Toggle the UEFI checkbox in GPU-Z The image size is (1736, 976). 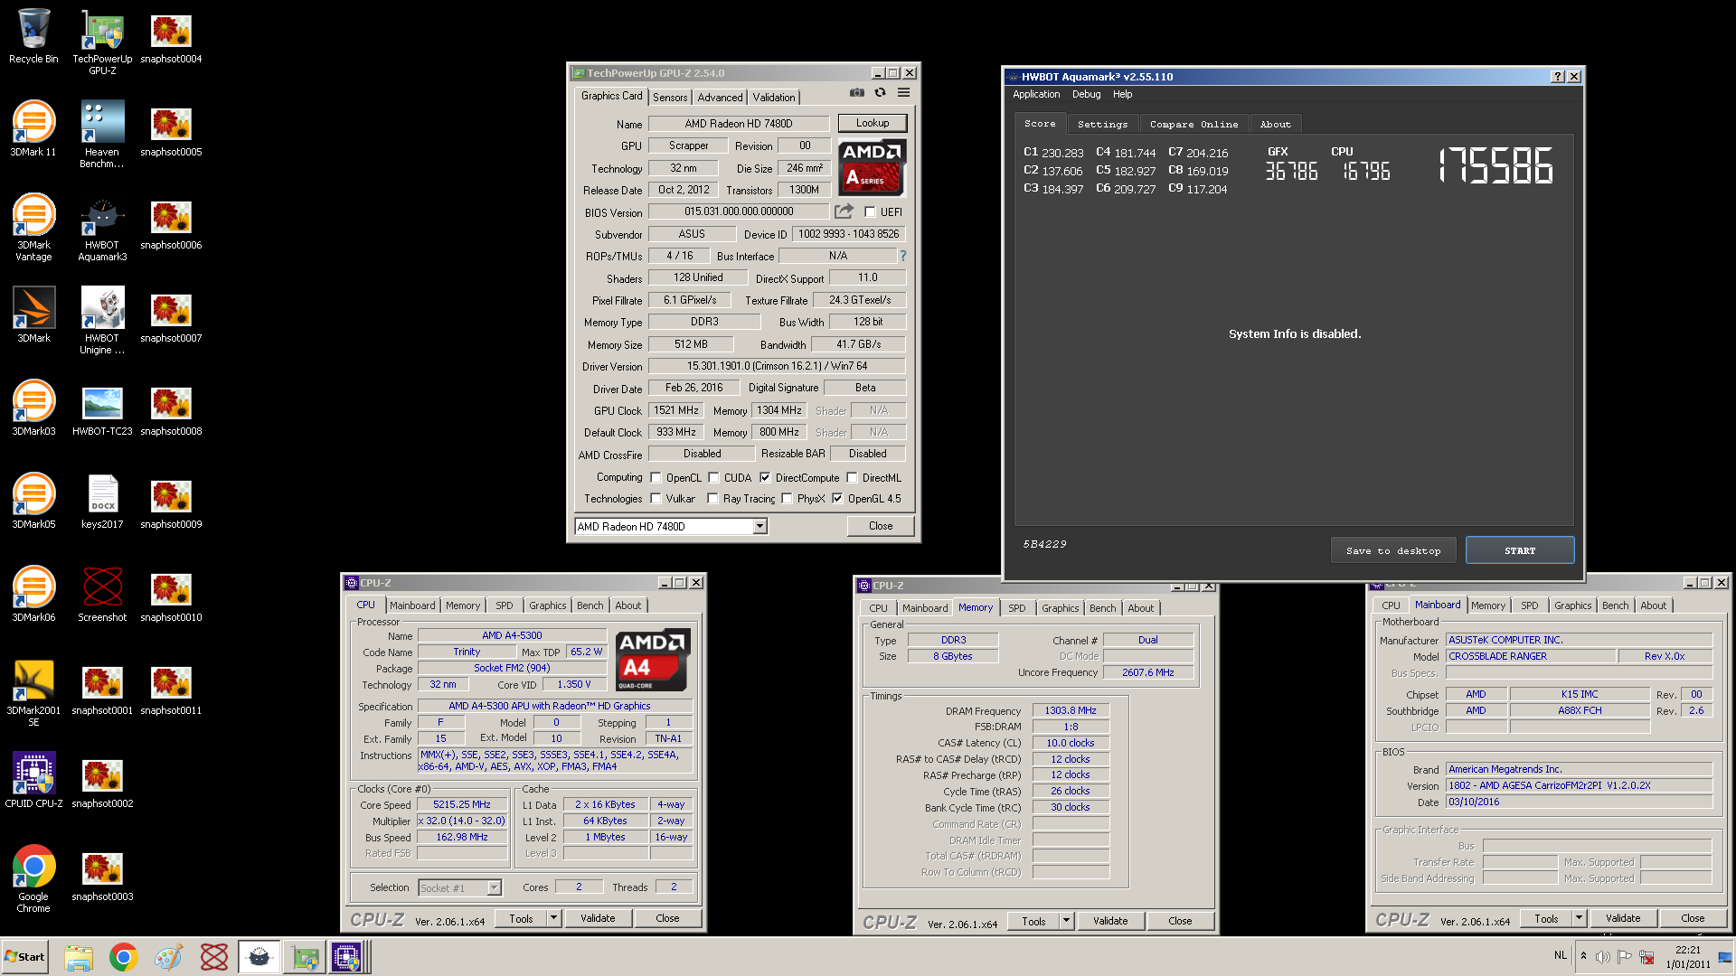click(870, 212)
